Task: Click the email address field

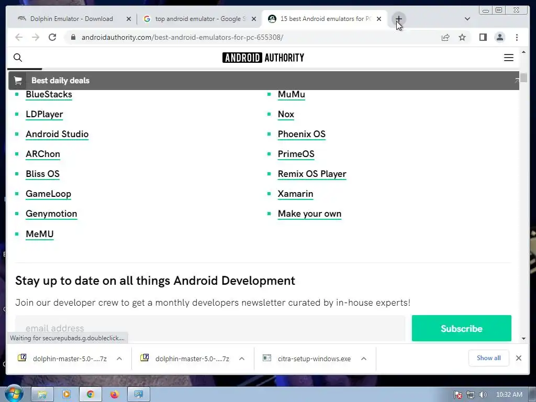Action: click(210, 328)
